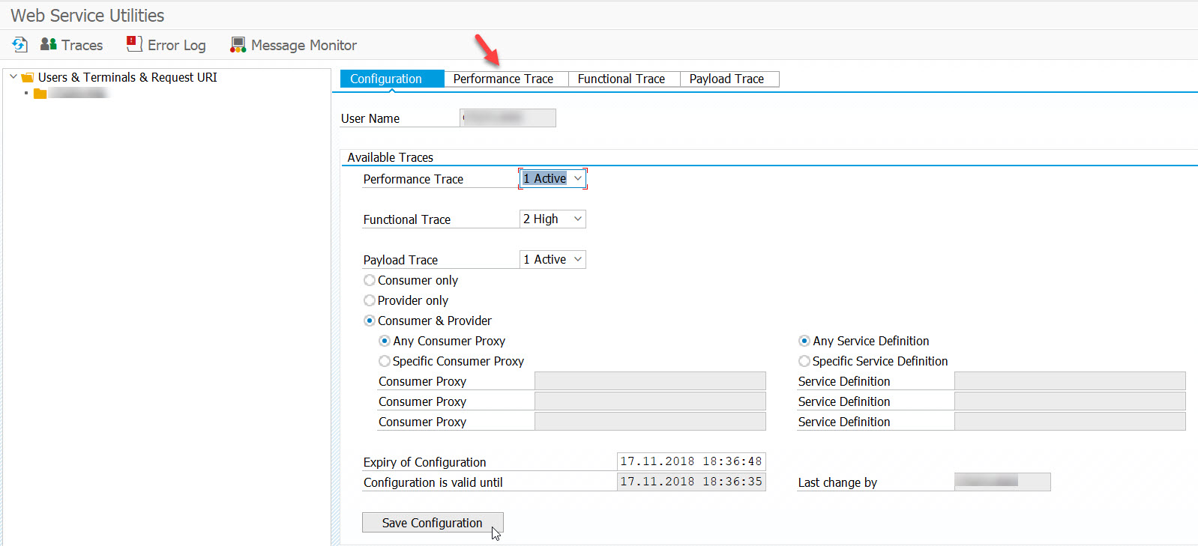The image size is (1198, 546).
Task: Click the refresh icon in the toolbar
Action: 20,45
